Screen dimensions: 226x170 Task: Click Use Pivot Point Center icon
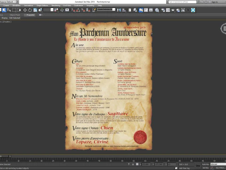56,10
